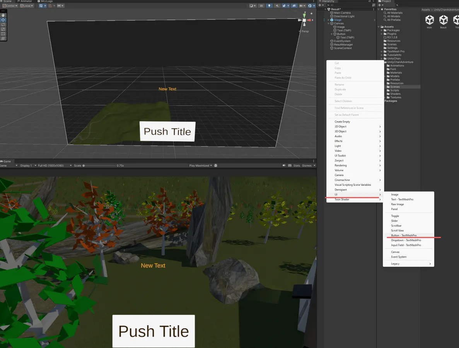
Task: Open the Play Maximized dropdown
Action: point(200,166)
